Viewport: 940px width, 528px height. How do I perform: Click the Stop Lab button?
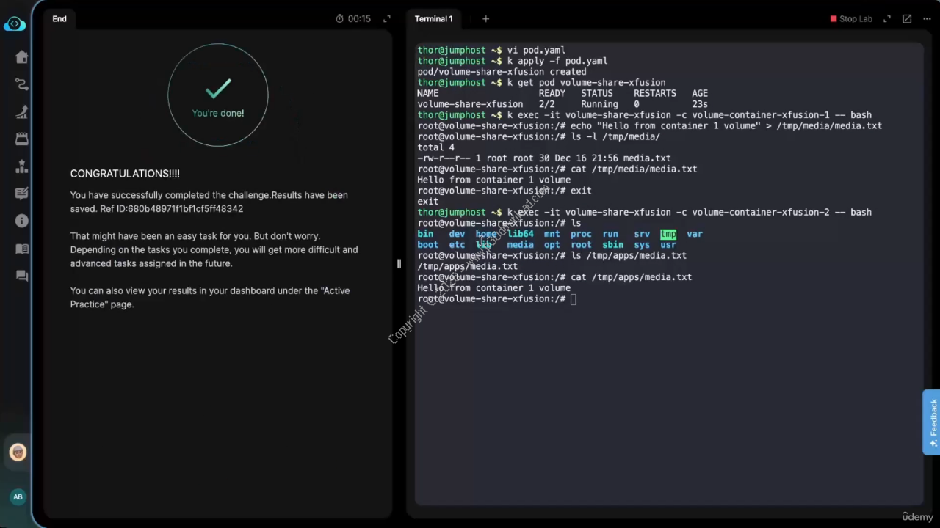tap(851, 18)
